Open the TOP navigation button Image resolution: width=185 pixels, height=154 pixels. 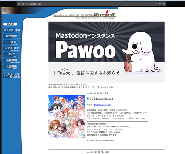coord(10,24)
